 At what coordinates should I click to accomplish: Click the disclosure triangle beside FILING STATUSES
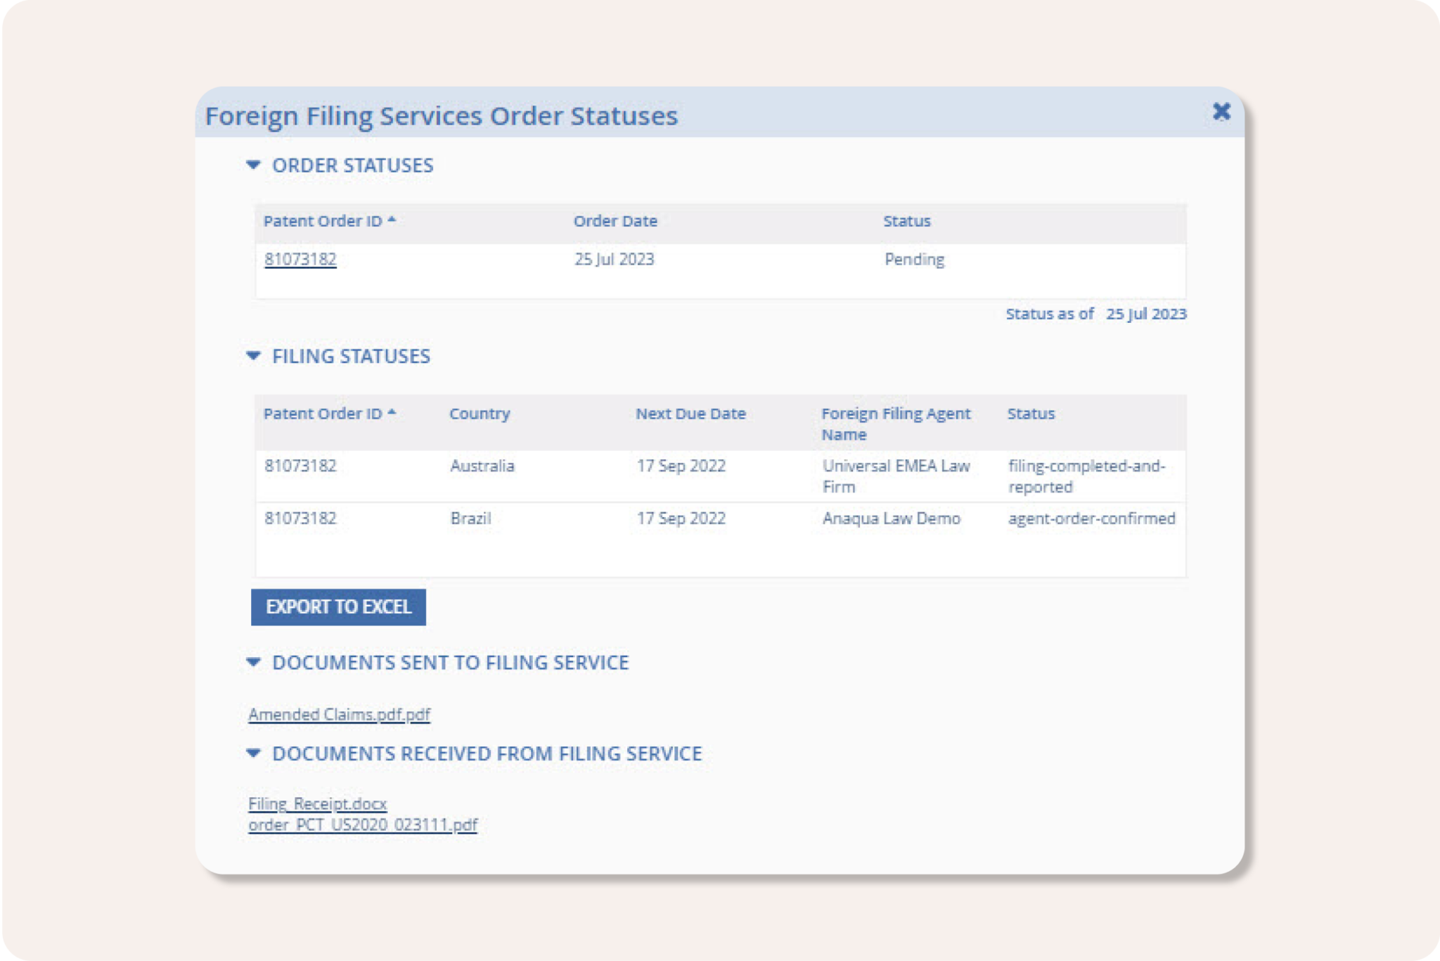click(255, 355)
